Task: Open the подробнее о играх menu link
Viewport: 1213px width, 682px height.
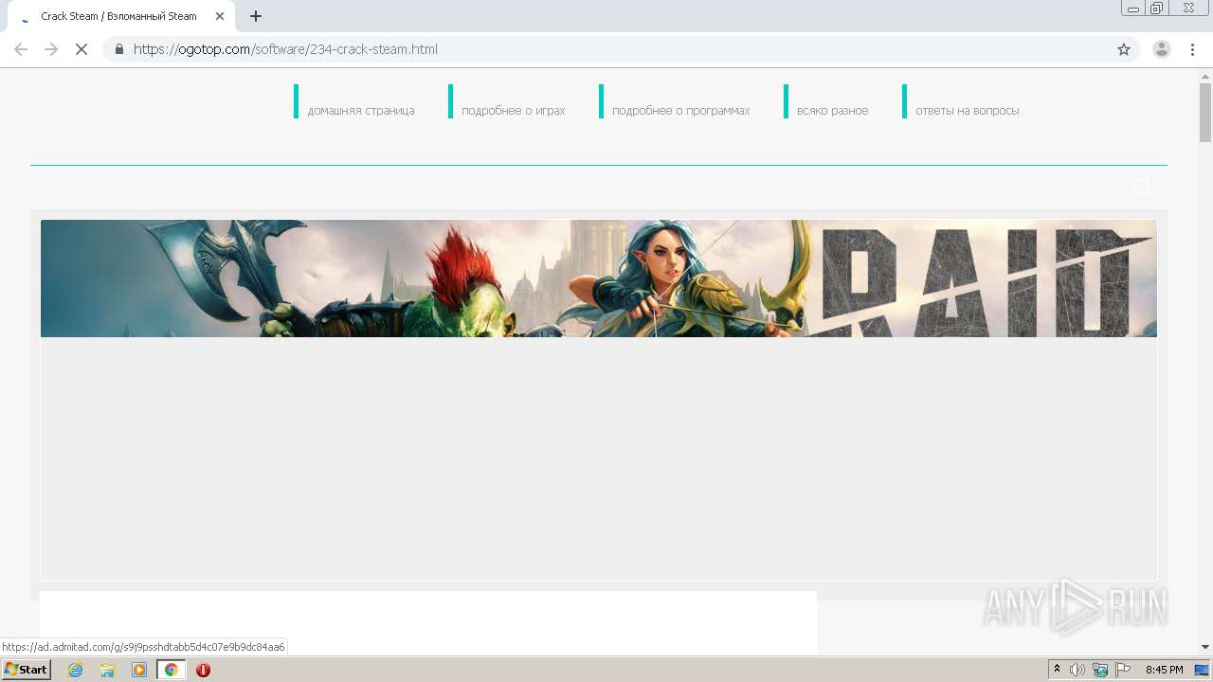Action: coord(514,111)
